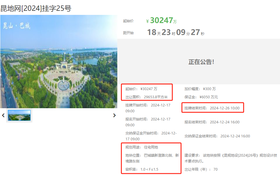Click the 加价幅度 ¥300 万 field

(x=200, y=89)
